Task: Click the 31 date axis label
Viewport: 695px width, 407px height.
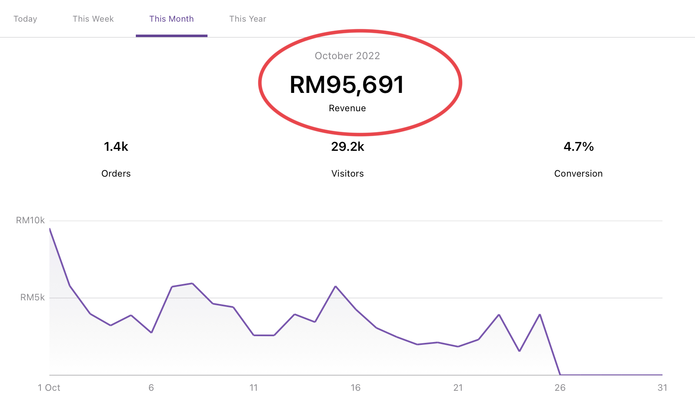Action: (x=662, y=388)
